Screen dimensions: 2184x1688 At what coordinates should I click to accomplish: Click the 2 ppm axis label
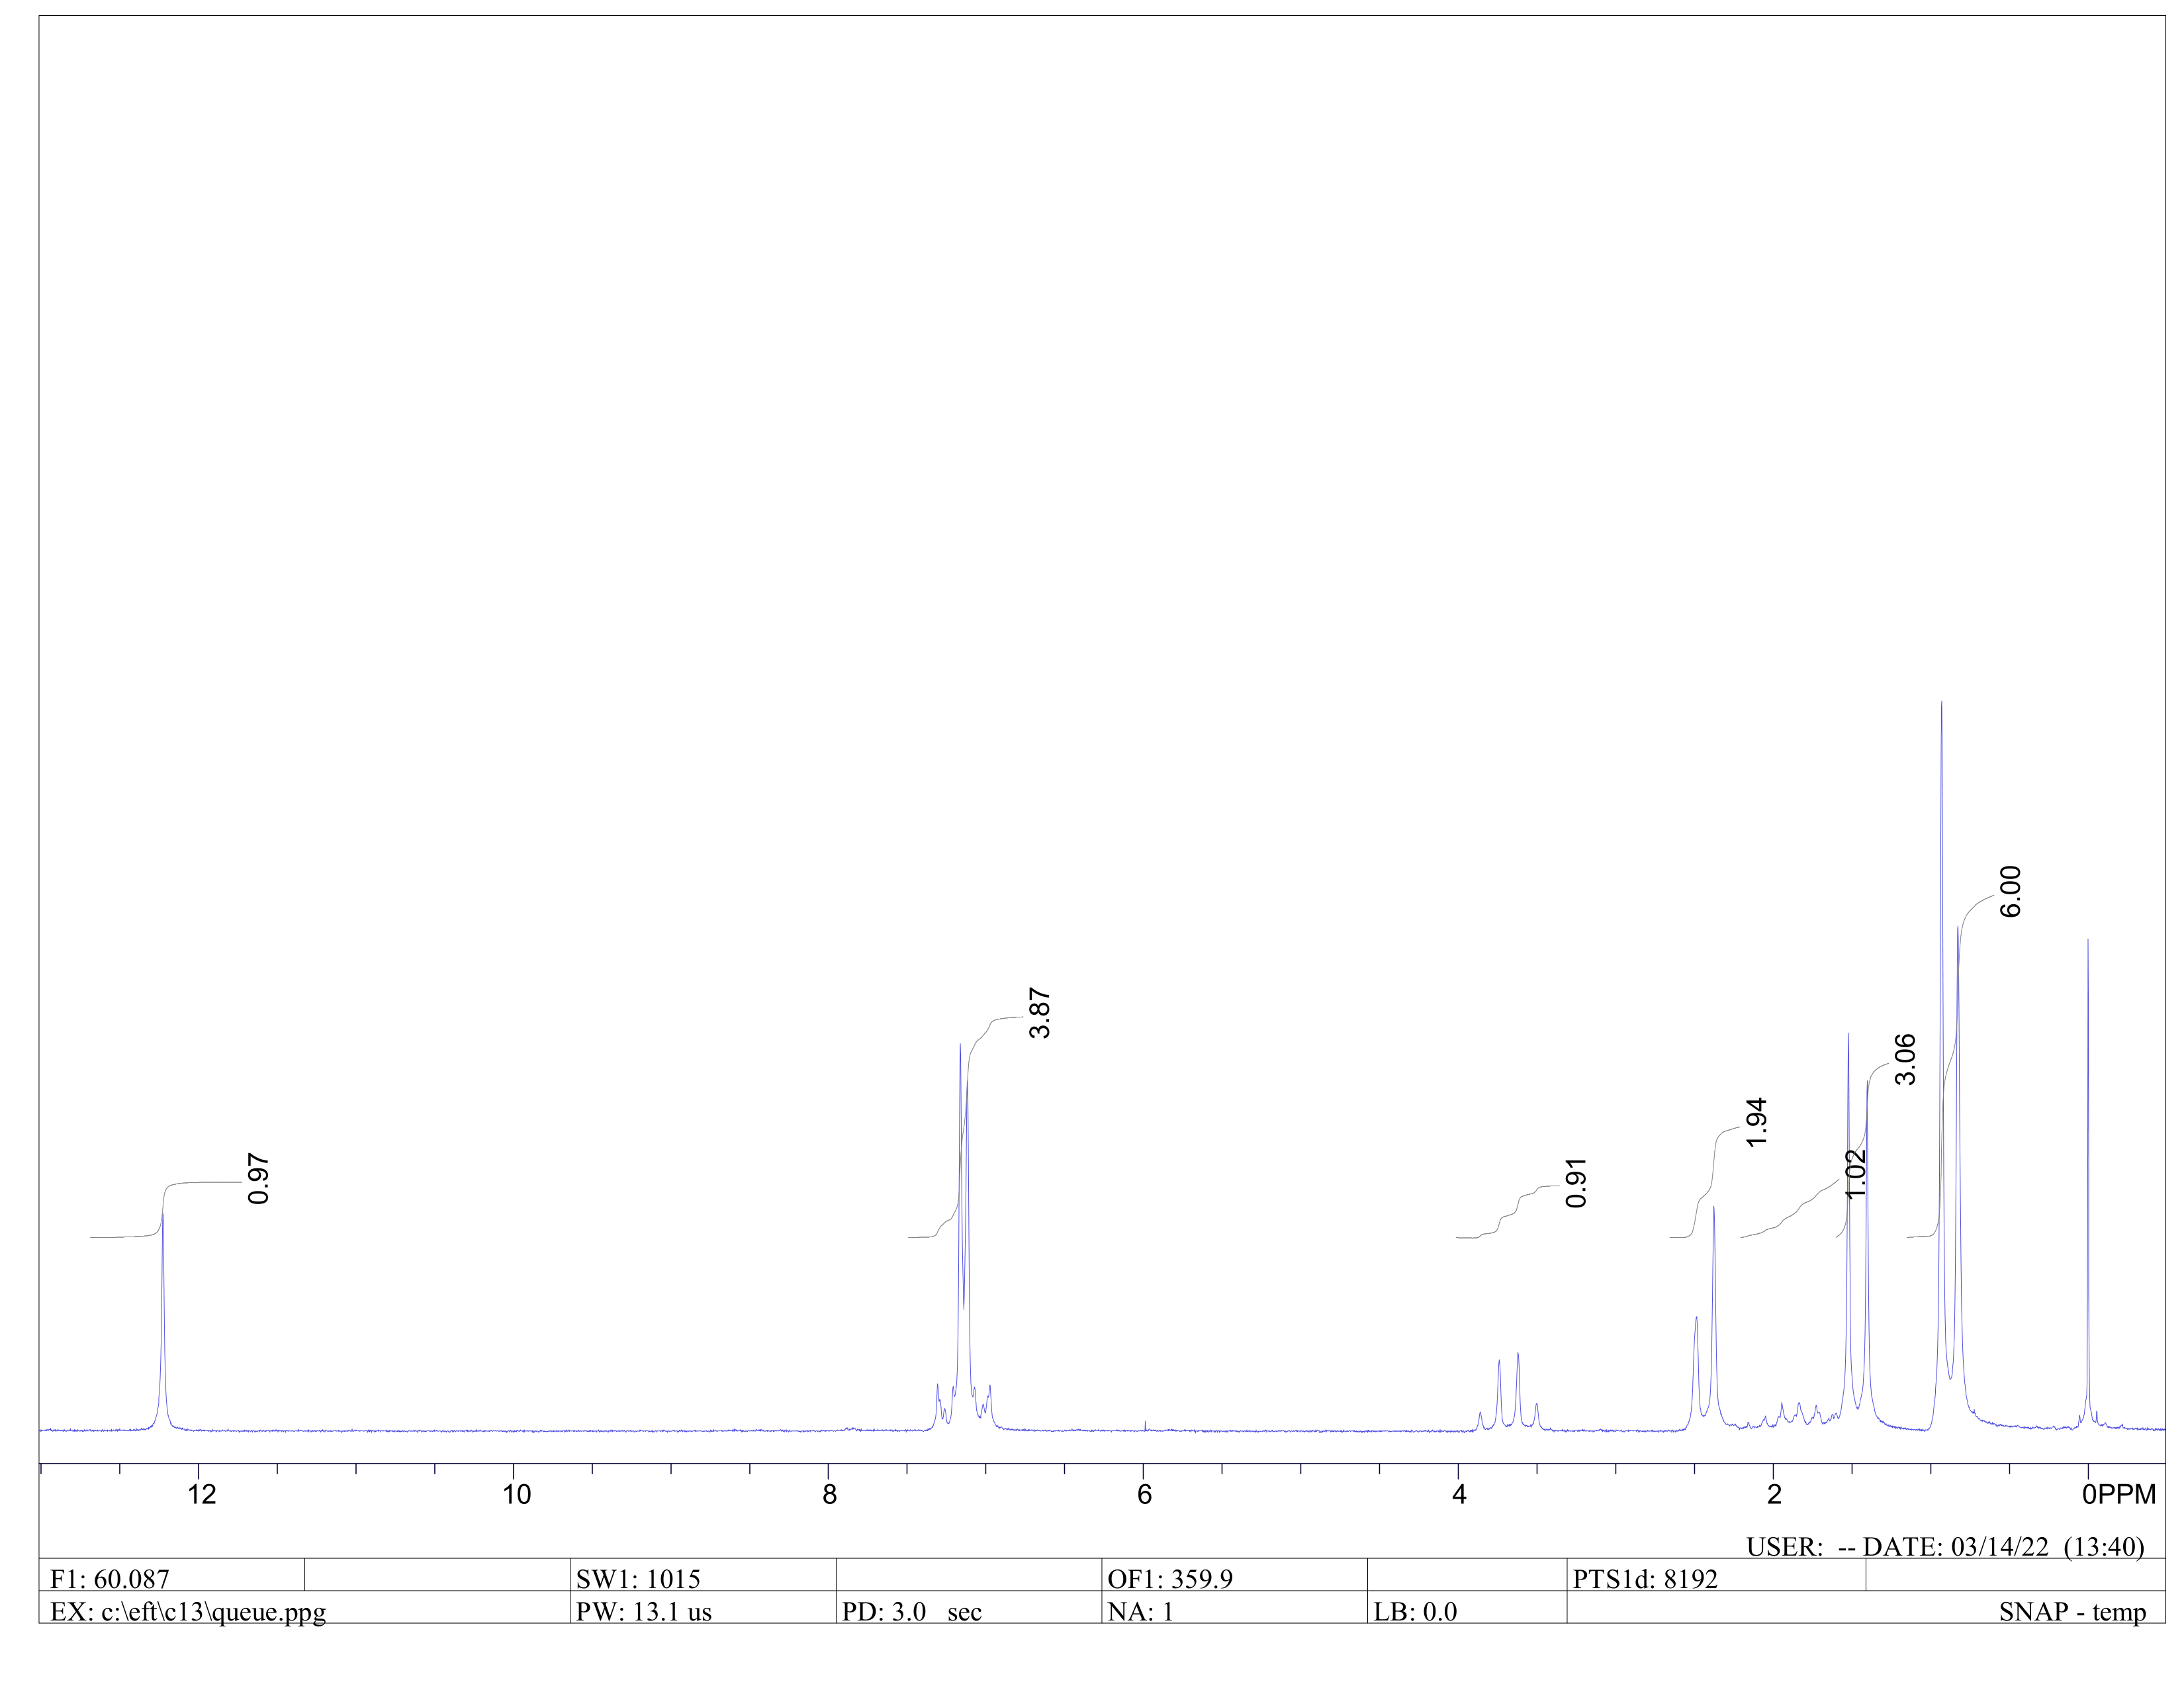(1775, 1495)
